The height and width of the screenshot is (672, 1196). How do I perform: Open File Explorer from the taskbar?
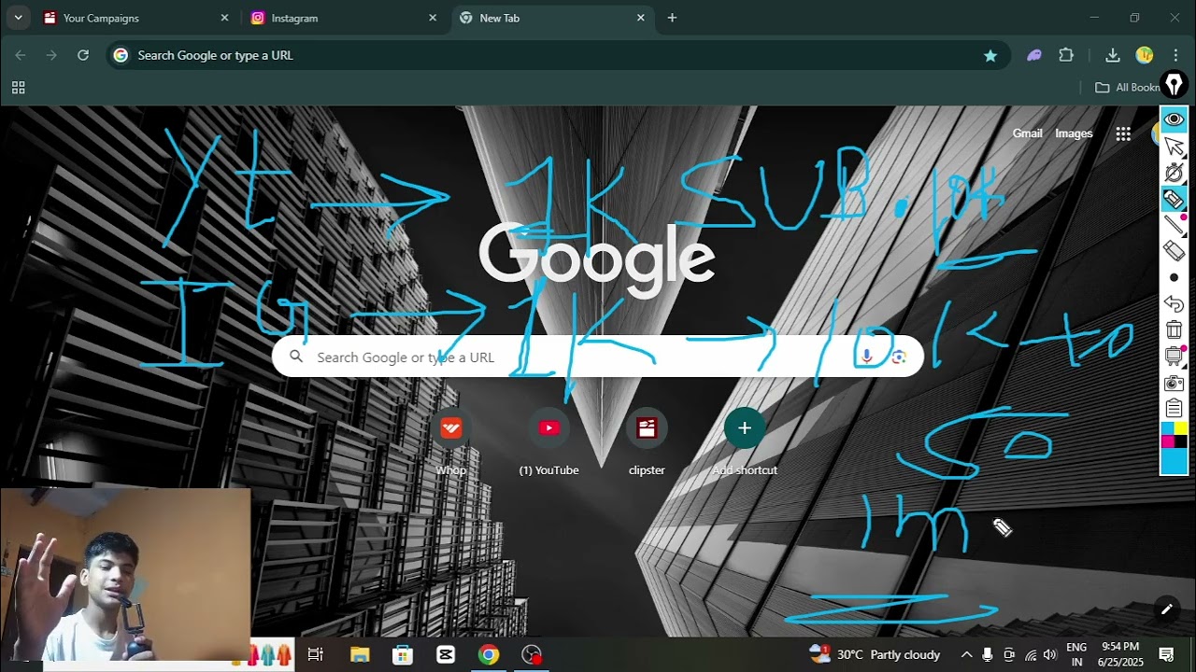coord(360,654)
